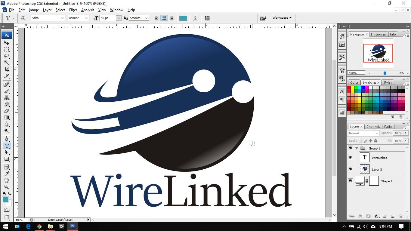
Task: Switch to the Channels tab
Action: [x=373, y=127]
